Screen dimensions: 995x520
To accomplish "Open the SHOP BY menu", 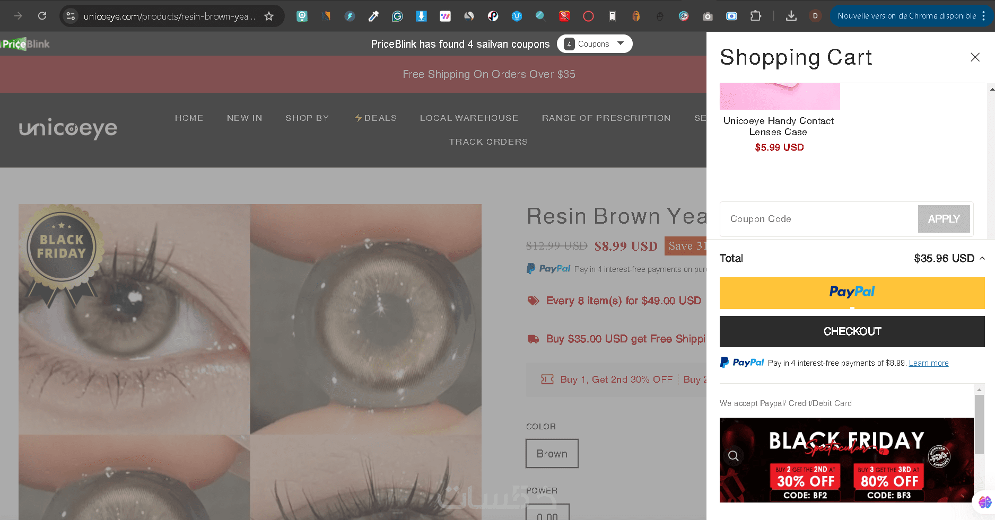I will click(307, 118).
